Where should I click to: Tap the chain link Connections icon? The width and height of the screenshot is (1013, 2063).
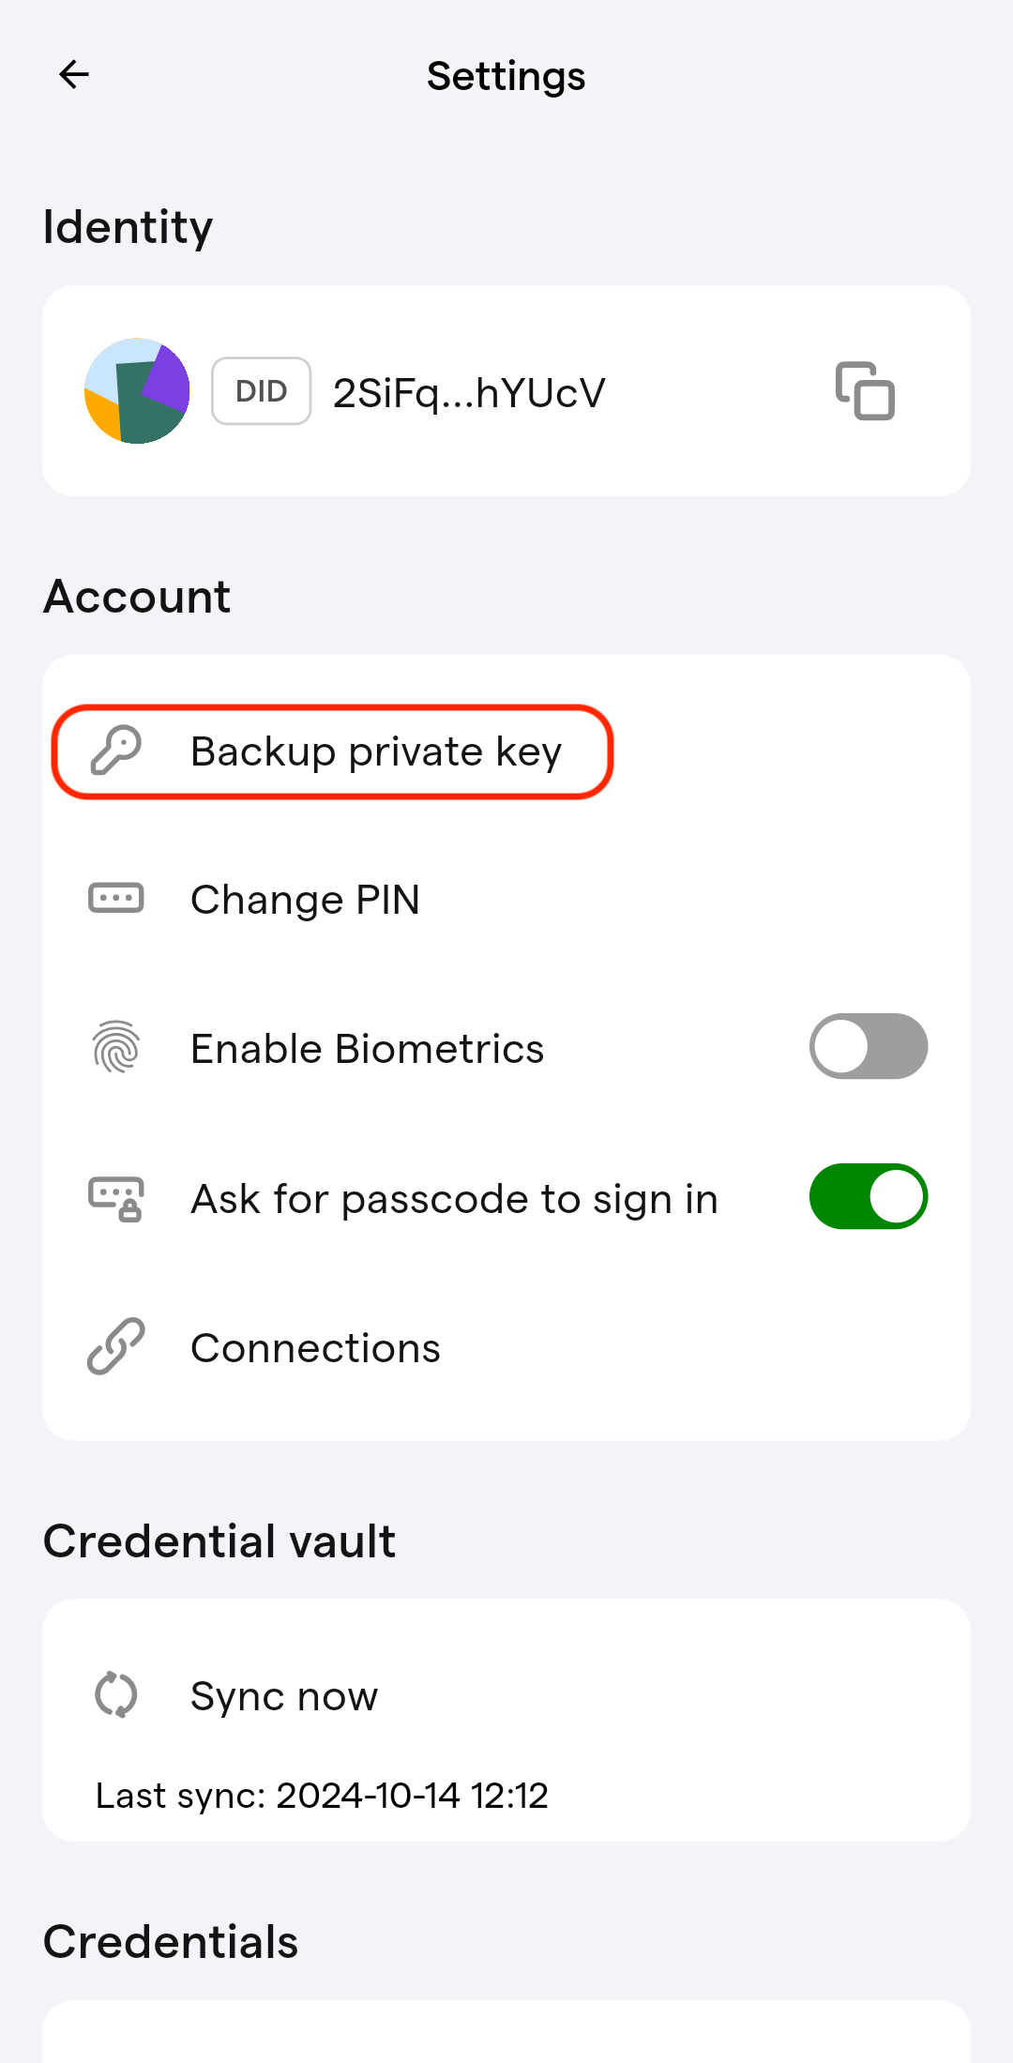pyautogui.click(x=115, y=1346)
